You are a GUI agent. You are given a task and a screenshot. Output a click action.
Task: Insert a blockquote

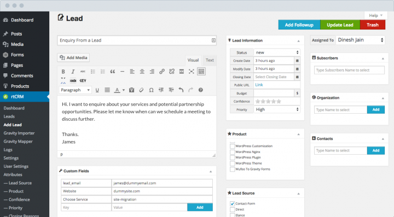click(x=112, y=72)
